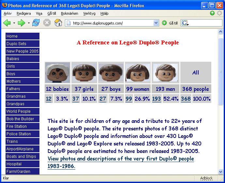
Task: Click the green Forward arrow button
Action: point(22,23)
